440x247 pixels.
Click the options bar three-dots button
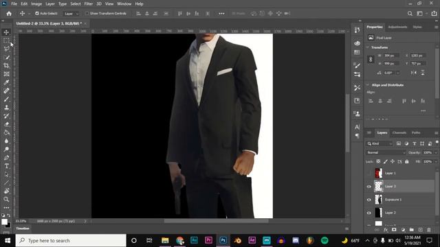(x=221, y=14)
